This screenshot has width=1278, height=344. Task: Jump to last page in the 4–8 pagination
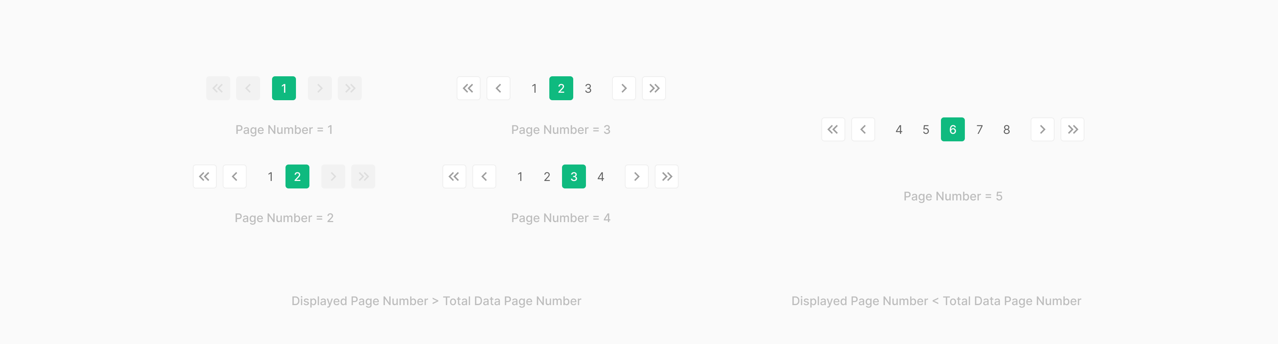tap(1072, 129)
